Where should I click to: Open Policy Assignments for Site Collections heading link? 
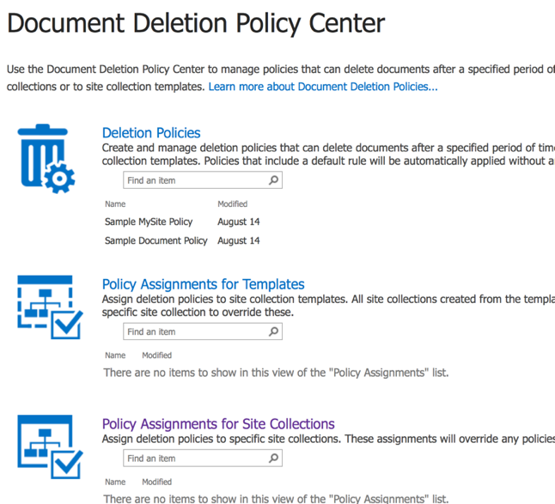pos(218,424)
